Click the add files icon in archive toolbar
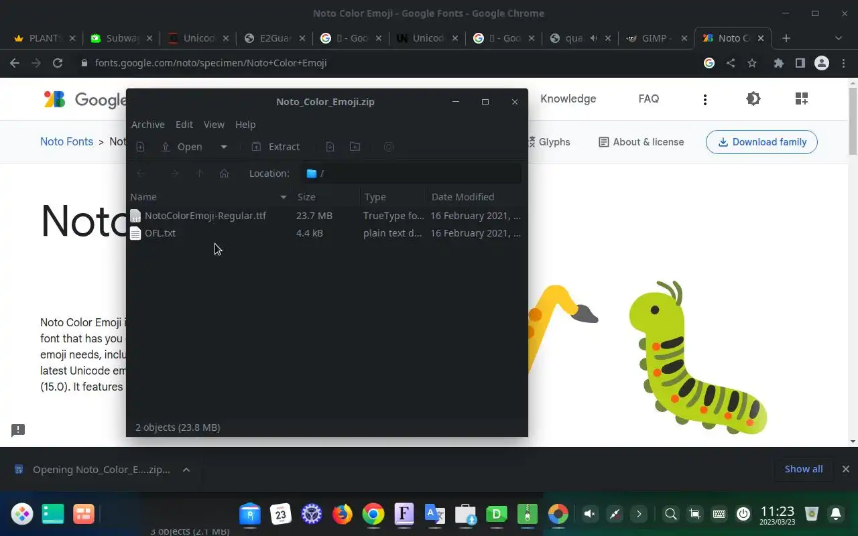 click(330, 147)
